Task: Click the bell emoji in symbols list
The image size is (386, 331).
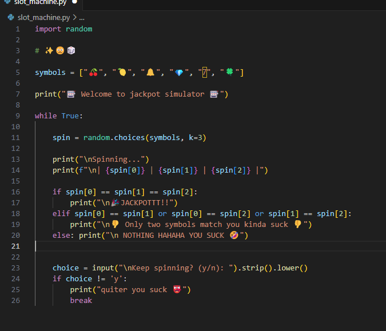Action: click(x=150, y=73)
